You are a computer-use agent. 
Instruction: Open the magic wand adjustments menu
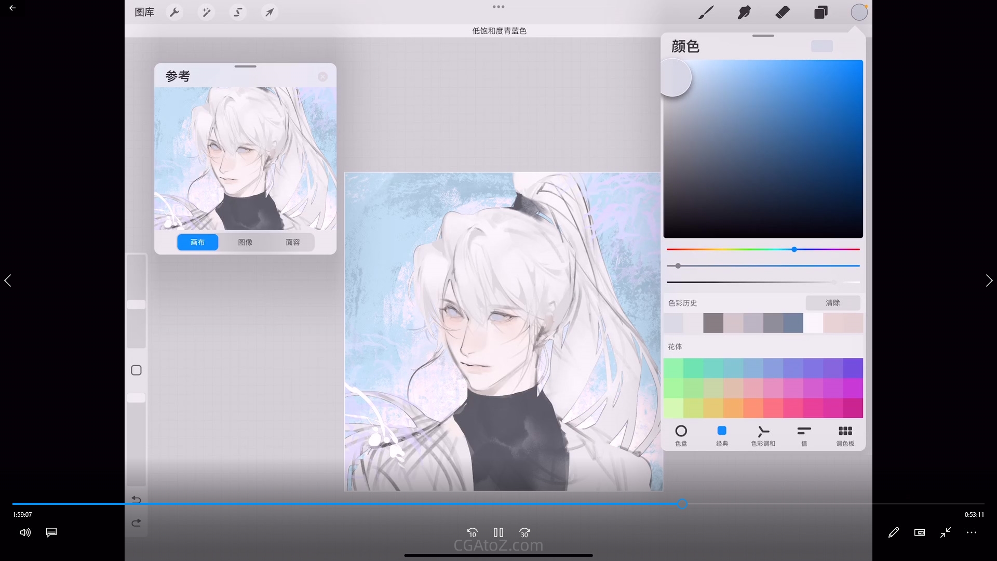tap(206, 12)
